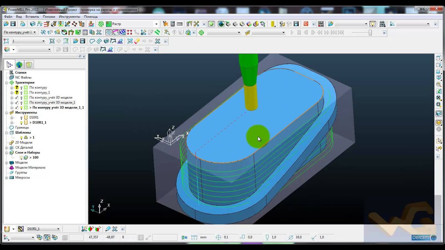The image size is (445, 250).
Task: Expand the Модели tree branch
Action: coord(7,162)
